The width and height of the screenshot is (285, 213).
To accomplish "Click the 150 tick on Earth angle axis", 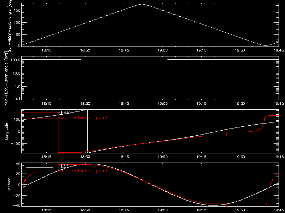I will (x=17, y=10).
